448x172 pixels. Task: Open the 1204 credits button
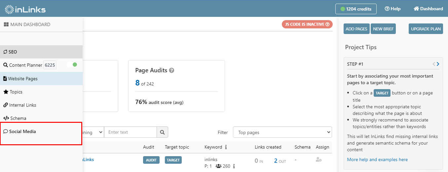(356, 9)
